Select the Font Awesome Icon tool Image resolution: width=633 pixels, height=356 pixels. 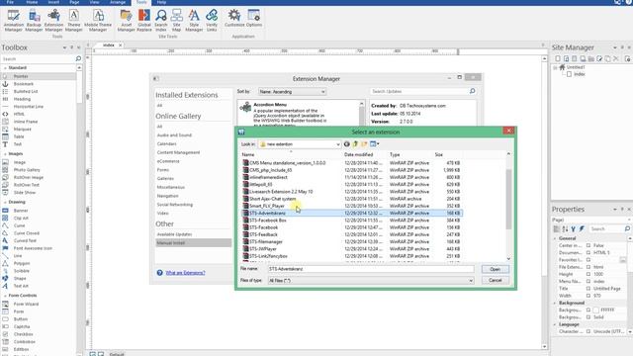pyautogui.click(x=33, y=248)
